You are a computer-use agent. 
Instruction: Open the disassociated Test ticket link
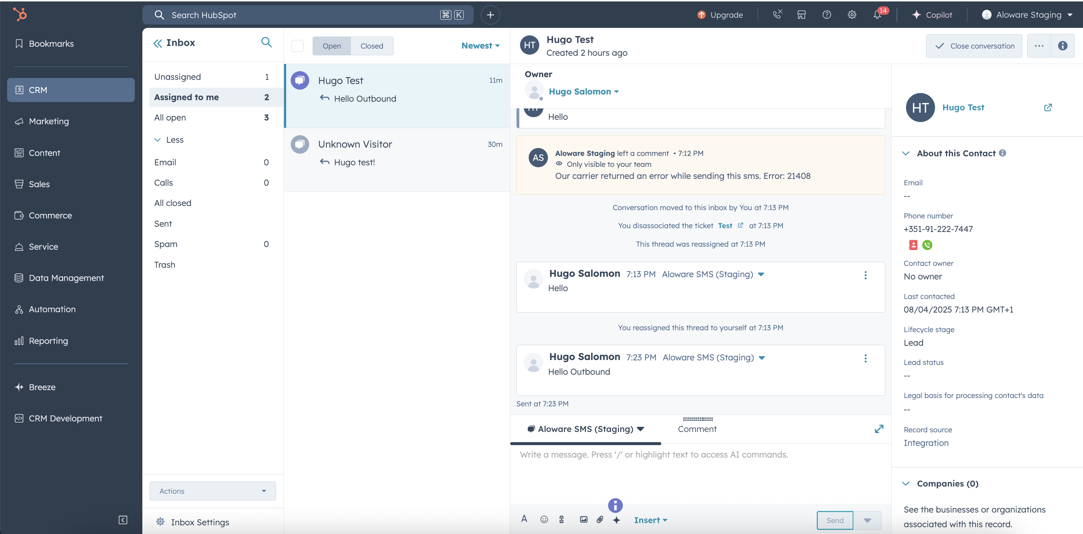[730, 225]
